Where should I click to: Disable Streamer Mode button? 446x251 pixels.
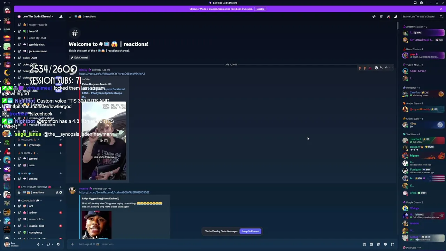click(x=260, y=9)
